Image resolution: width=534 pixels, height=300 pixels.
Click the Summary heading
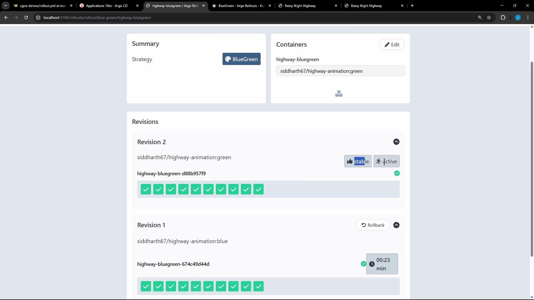coord(145,44)
